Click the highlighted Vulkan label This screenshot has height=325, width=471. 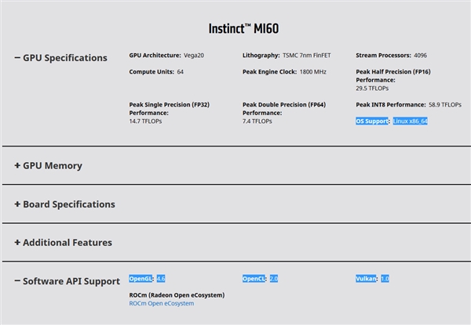(367, 279)
